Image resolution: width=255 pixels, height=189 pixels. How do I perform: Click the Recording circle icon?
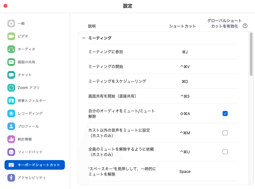11,113
